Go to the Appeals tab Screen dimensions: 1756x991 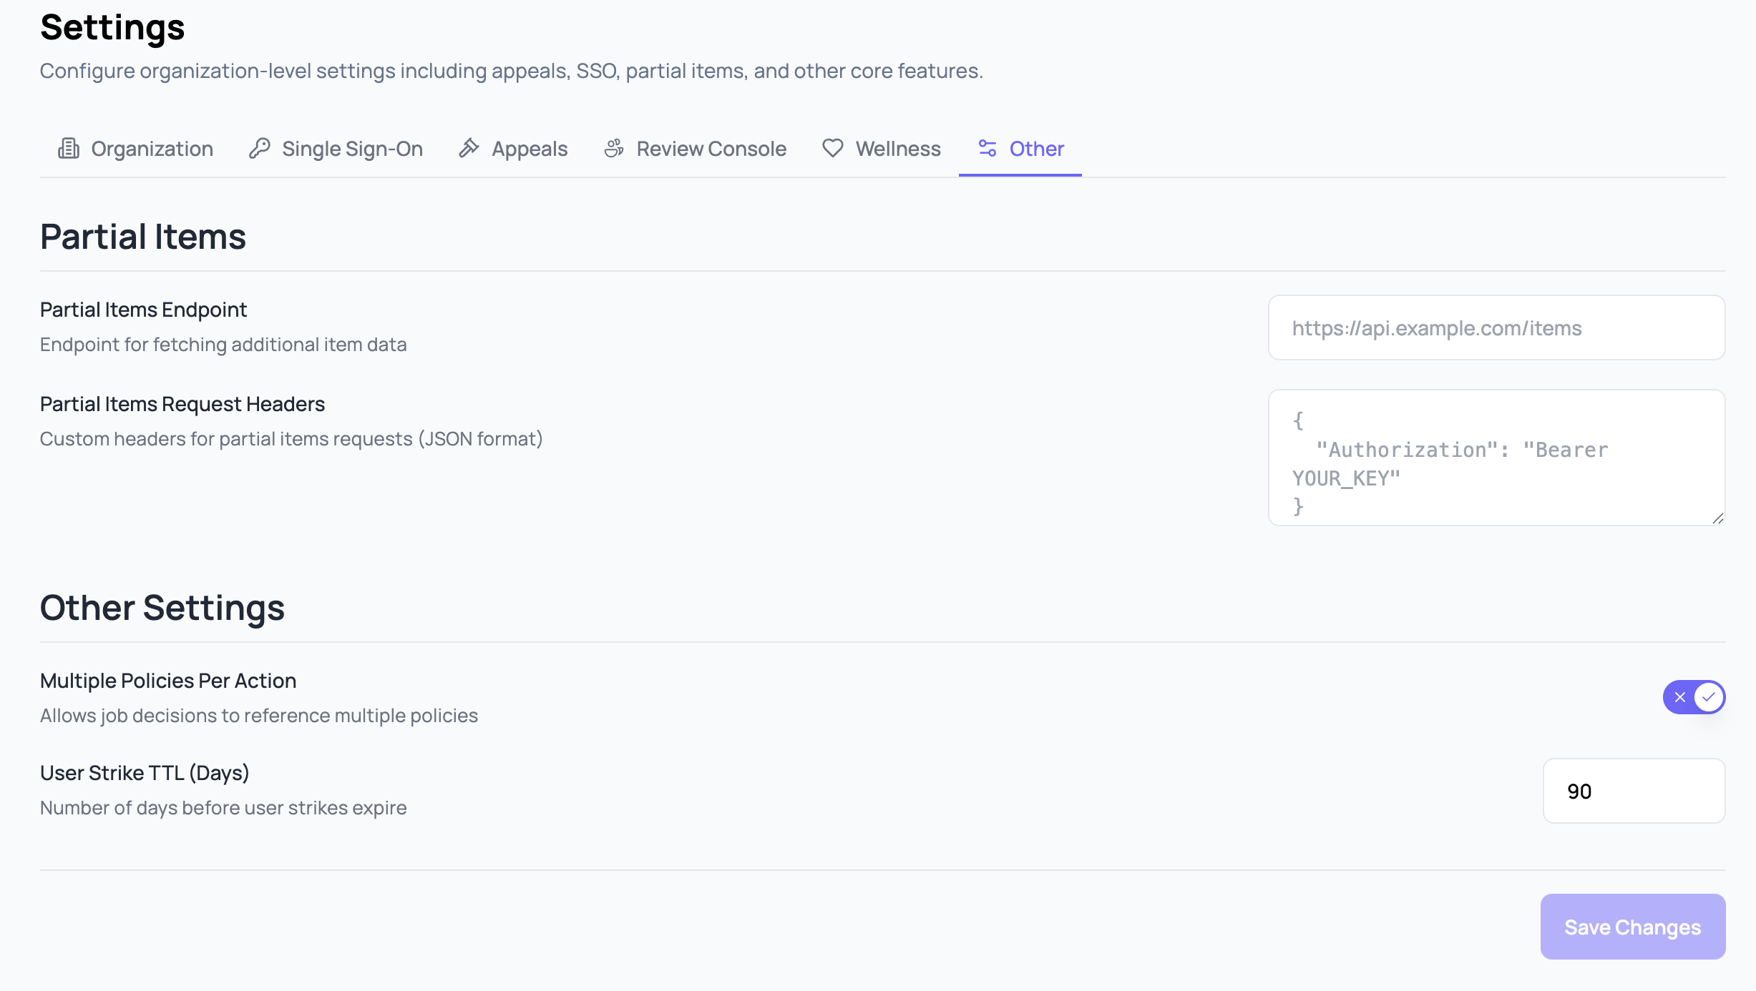pos(513,149)
